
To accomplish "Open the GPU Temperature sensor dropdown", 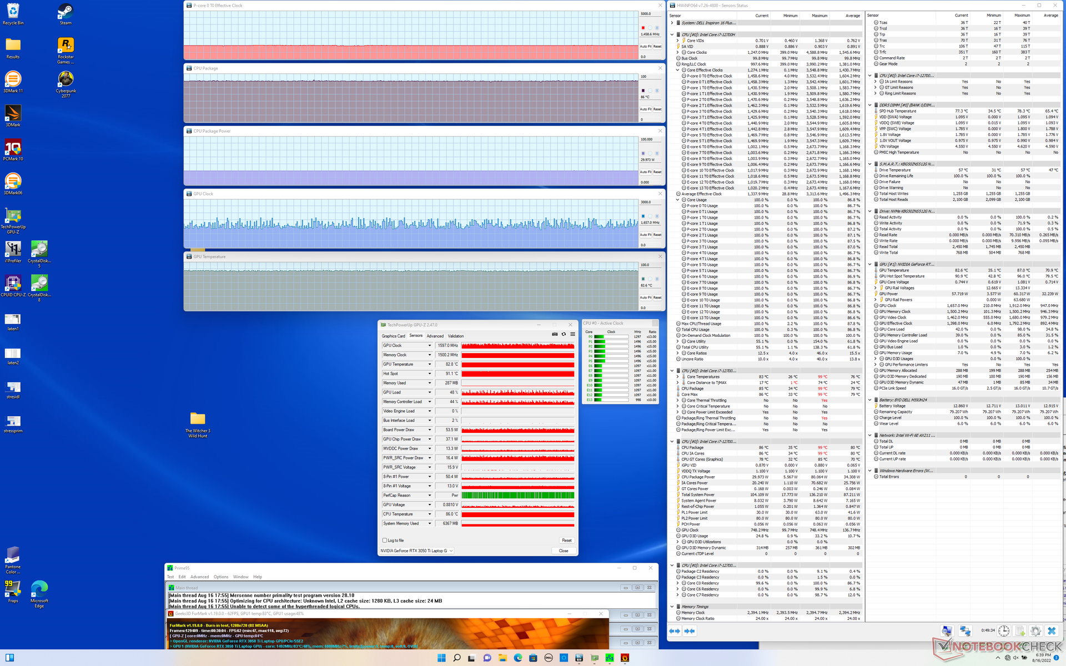I will 429,364.
